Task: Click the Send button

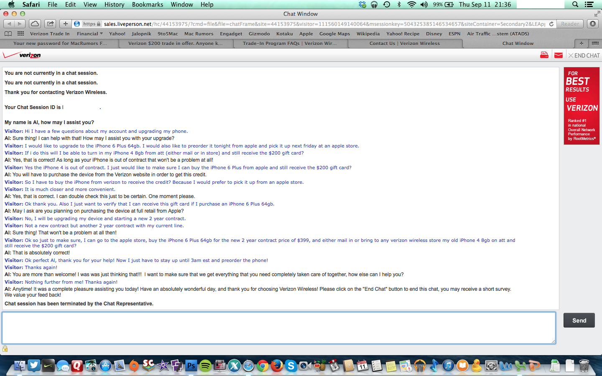Action: [x=579, y=320]
